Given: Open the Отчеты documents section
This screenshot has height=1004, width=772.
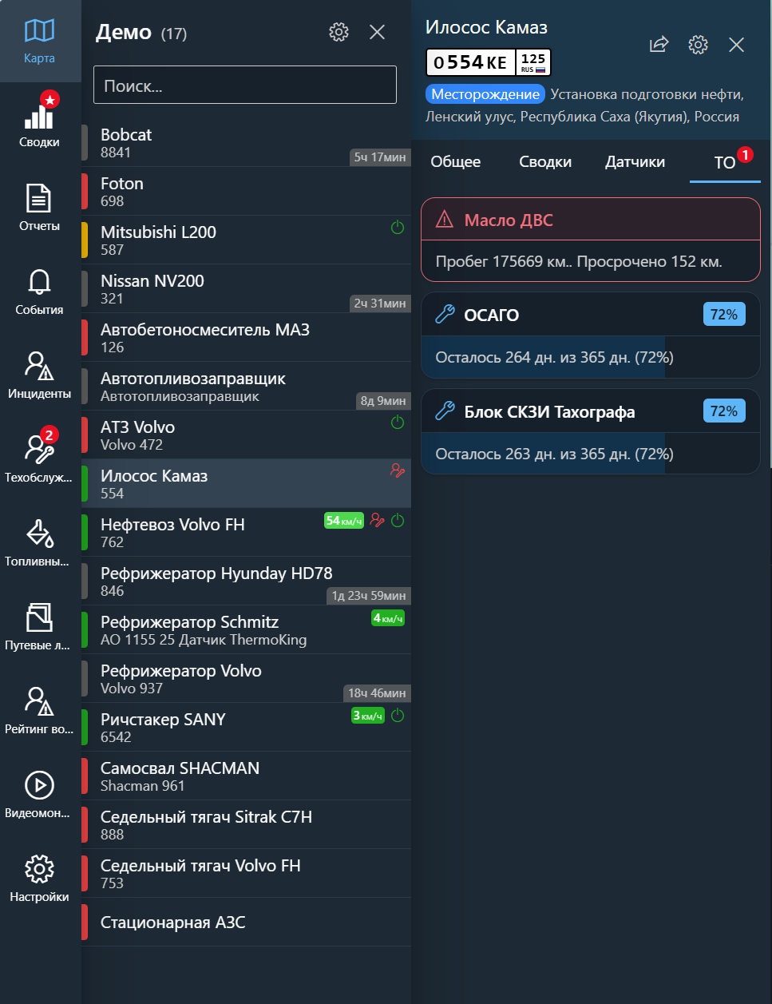Looking at the screenshot, I should tap(39, 206).
